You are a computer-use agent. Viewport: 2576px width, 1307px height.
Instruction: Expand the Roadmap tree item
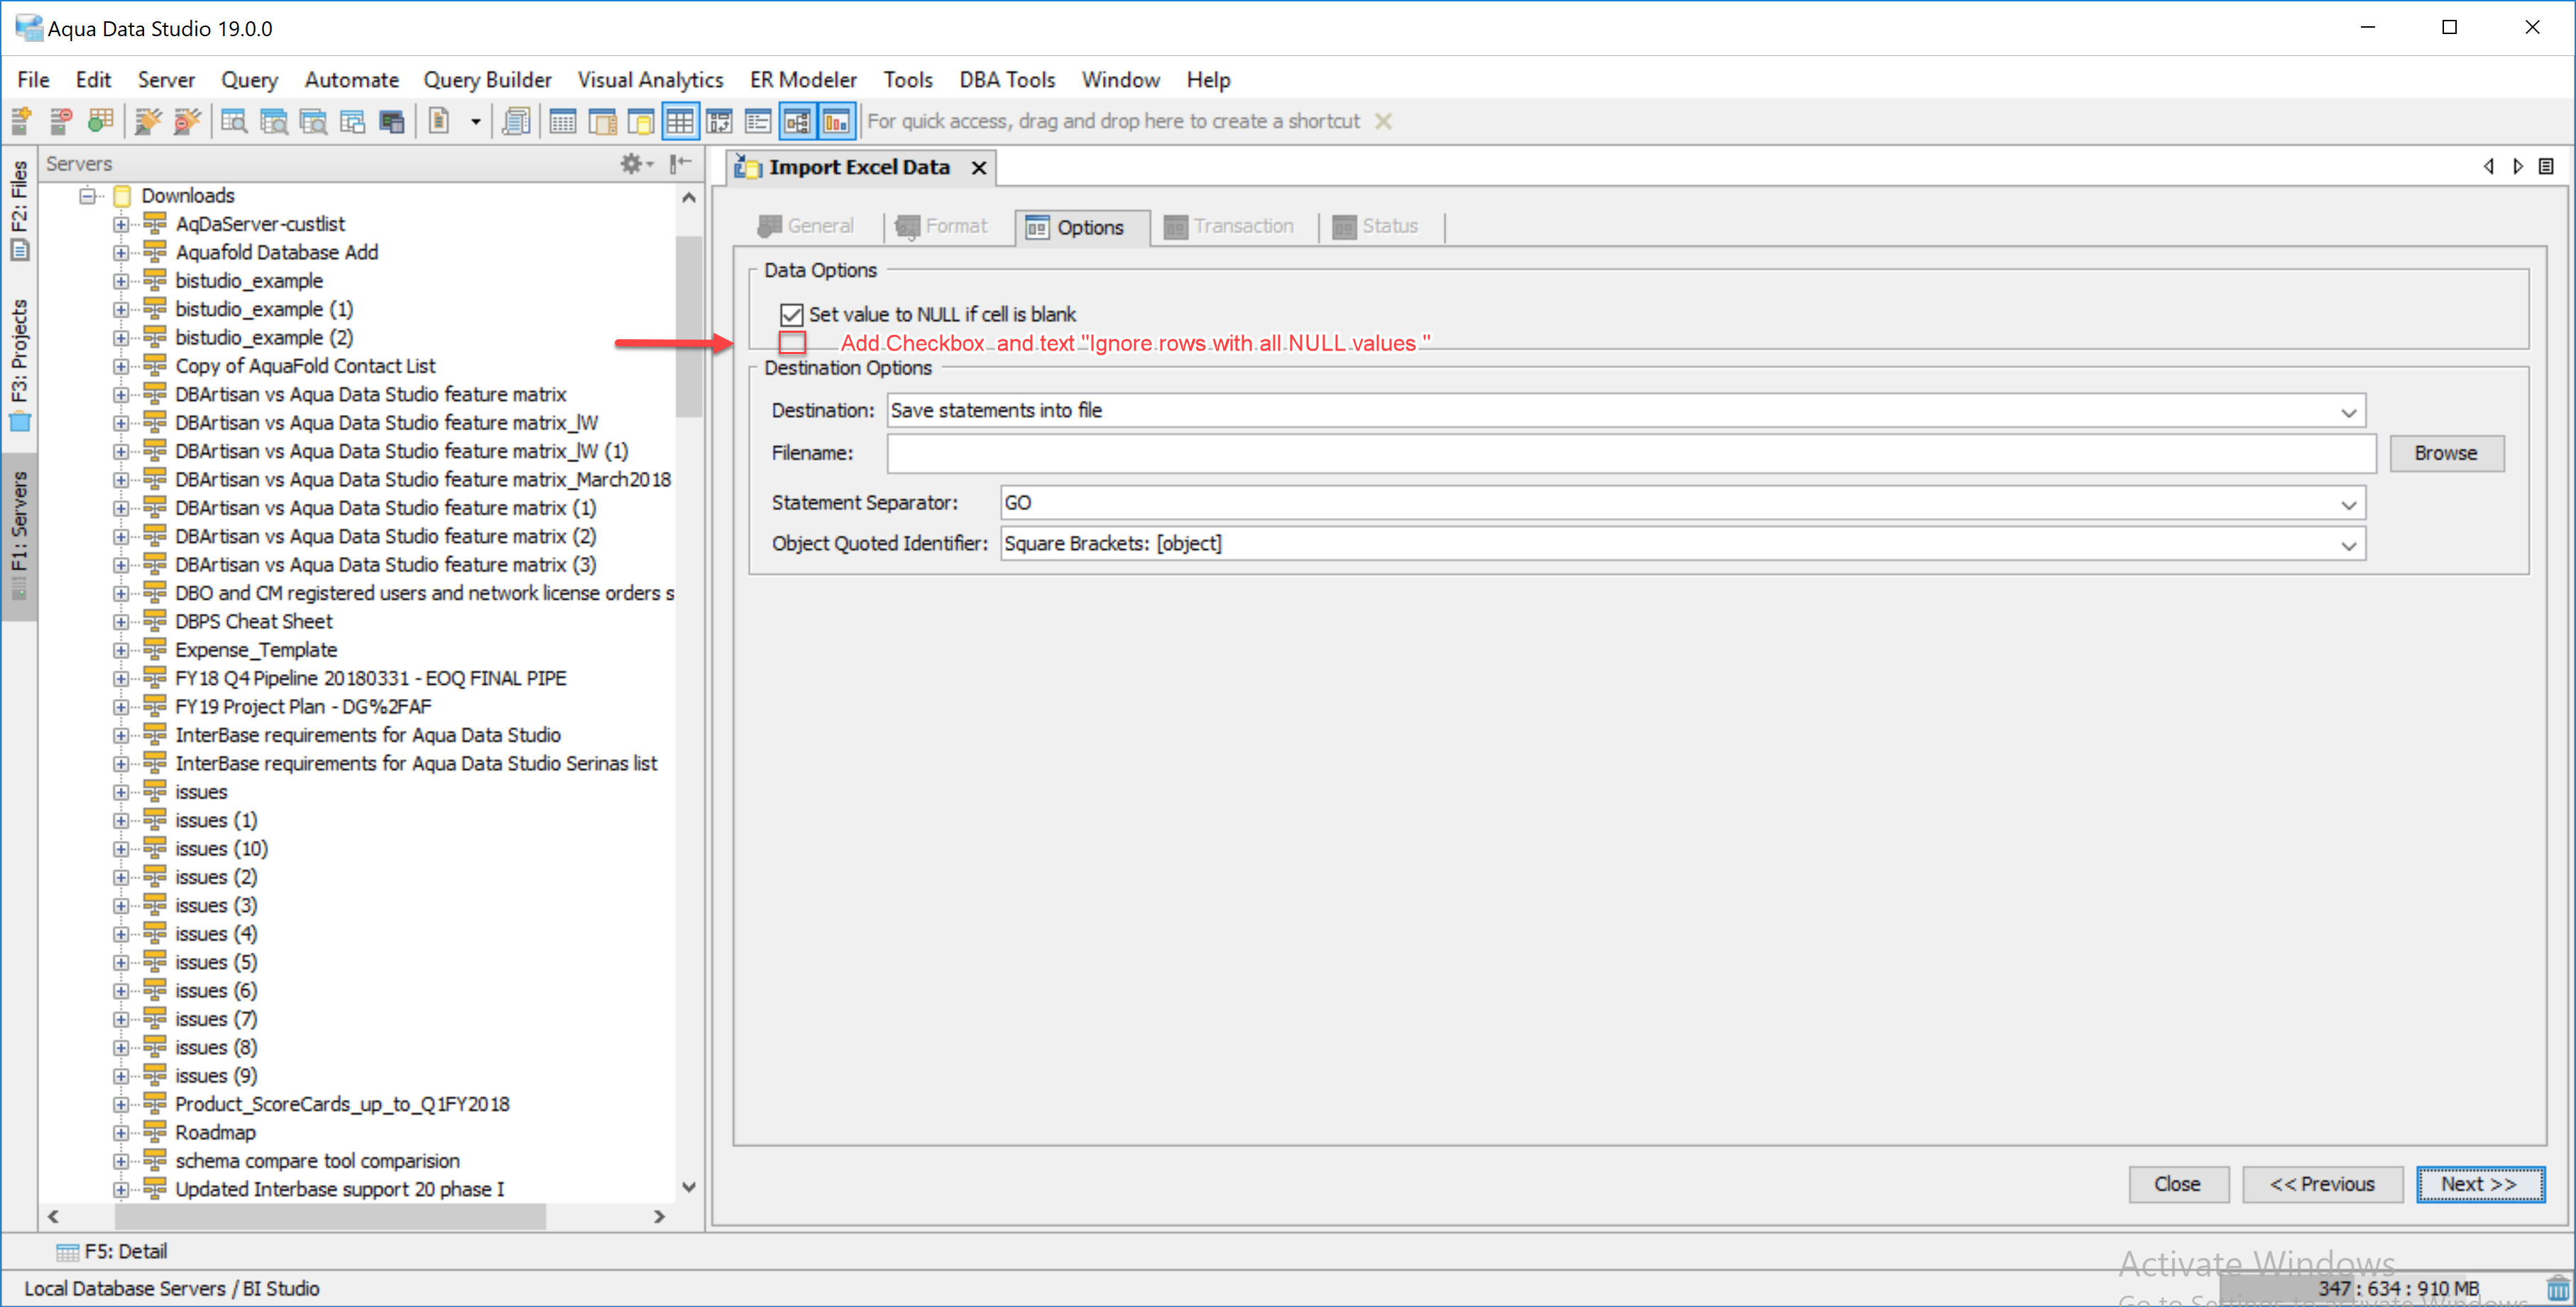pos(121,1133)
